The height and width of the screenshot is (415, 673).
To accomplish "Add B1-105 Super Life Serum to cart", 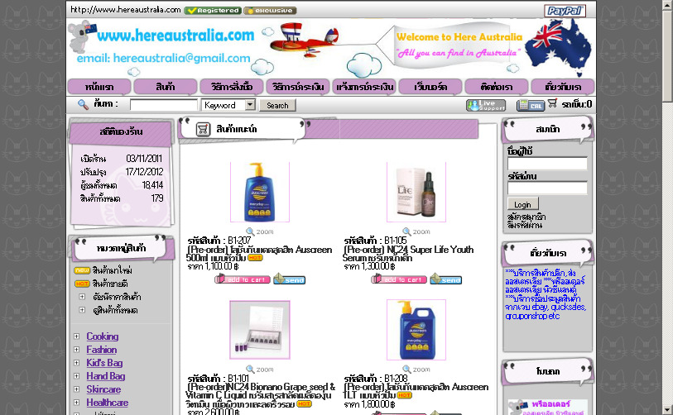I will tap(399, 279).
